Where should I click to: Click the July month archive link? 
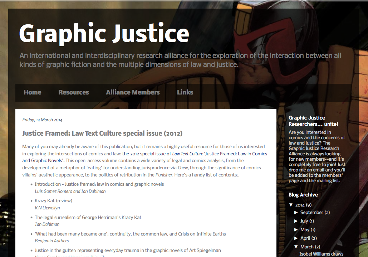304,221
